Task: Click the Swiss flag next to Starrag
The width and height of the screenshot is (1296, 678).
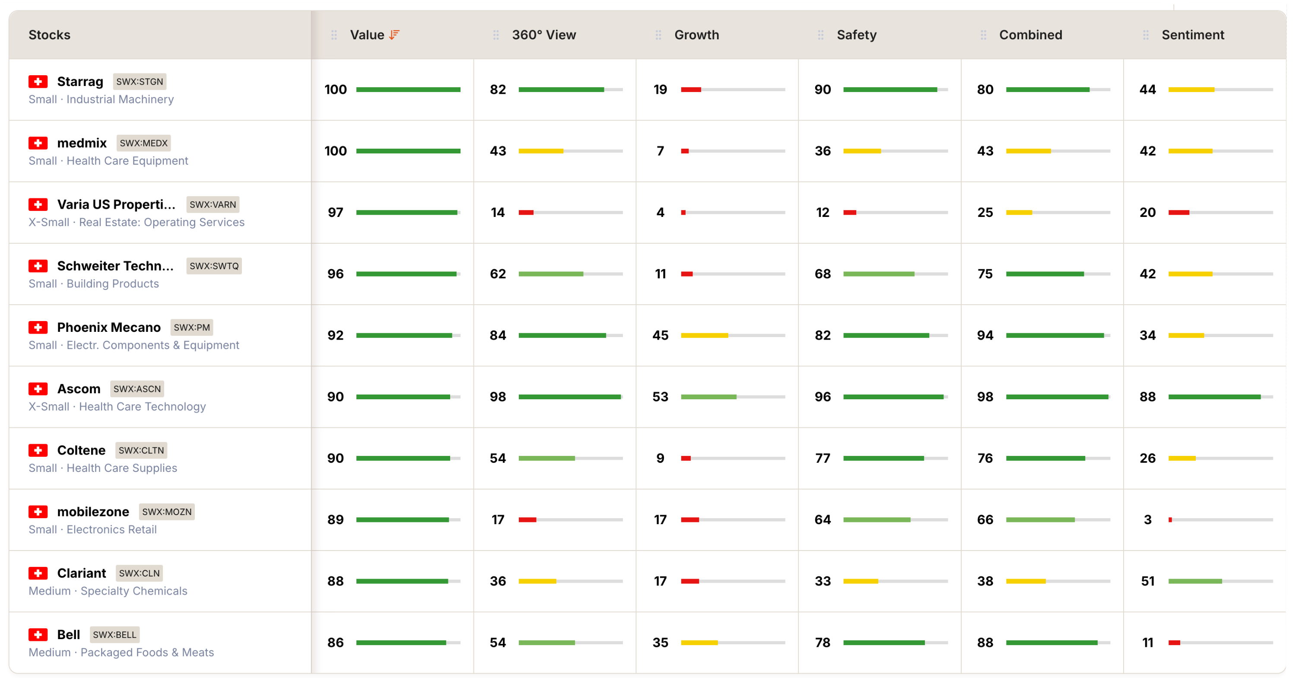Action: pyautogui.click(x=38, y=82)
